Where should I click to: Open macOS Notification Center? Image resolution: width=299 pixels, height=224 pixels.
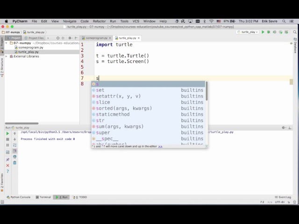pyautogui.click(x=292, y=21)
